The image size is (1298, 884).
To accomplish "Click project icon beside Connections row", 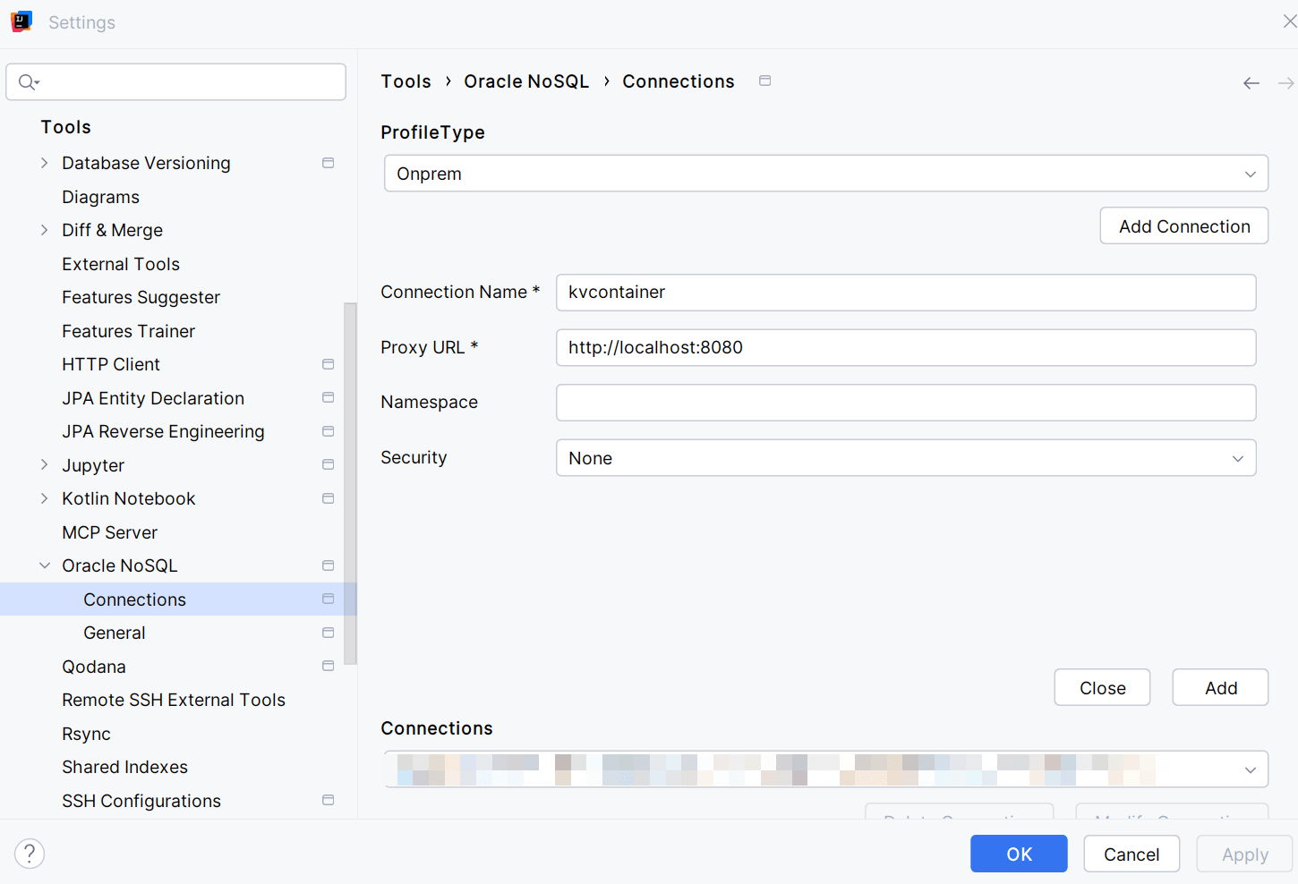I will pos(329,599).
